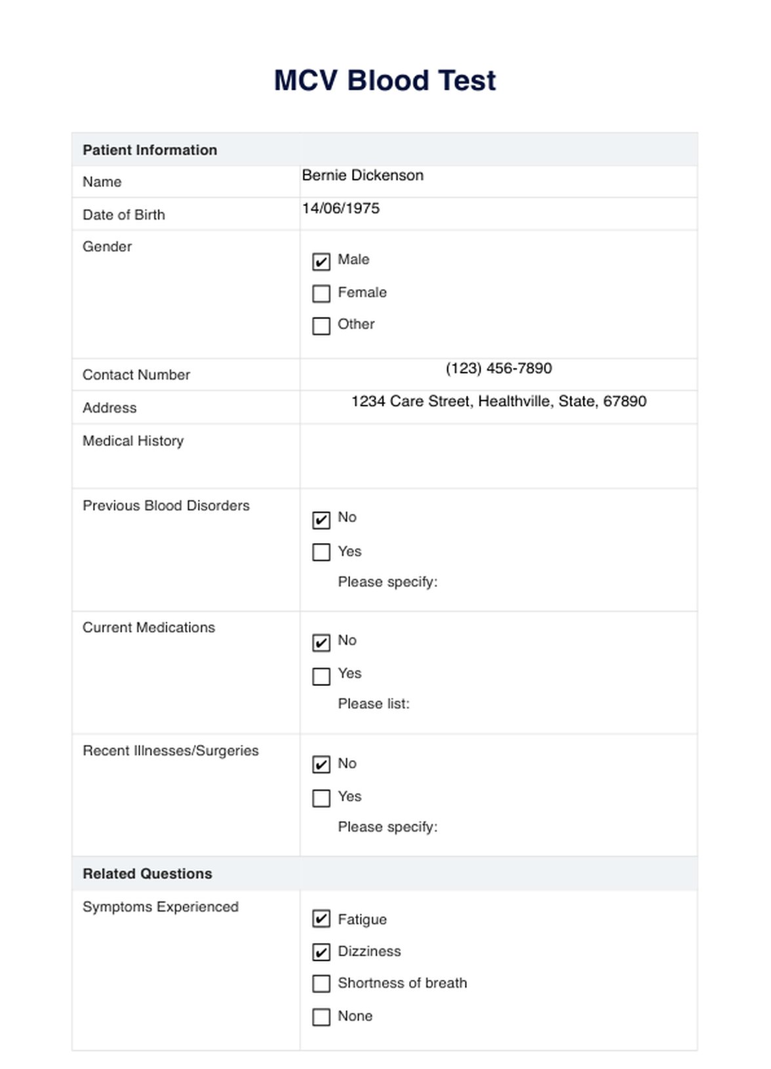The width and height of the screenshot is (771, 1069).
Task: Mark Yes for Current Medications
Action: coord(321,676)
